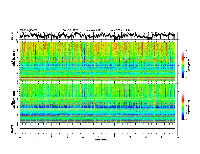Image resolution: width=200 pixels, height=154 pixels.
Task: Click the "10" tick on the time axis
Action: click(178, 137)
